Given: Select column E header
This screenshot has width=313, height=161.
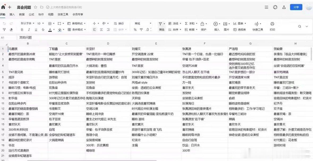Looking at the screenshot, I should pos(156,44).
